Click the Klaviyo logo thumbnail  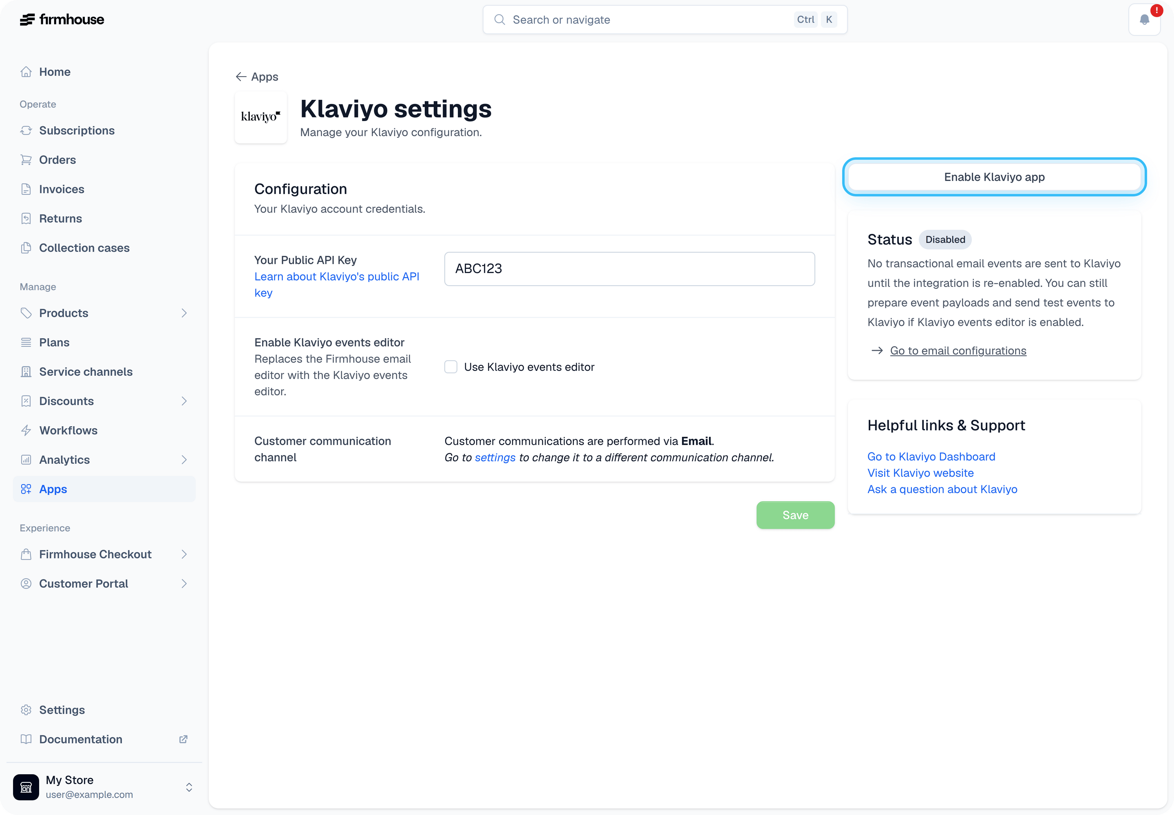(x=260, y=117)
